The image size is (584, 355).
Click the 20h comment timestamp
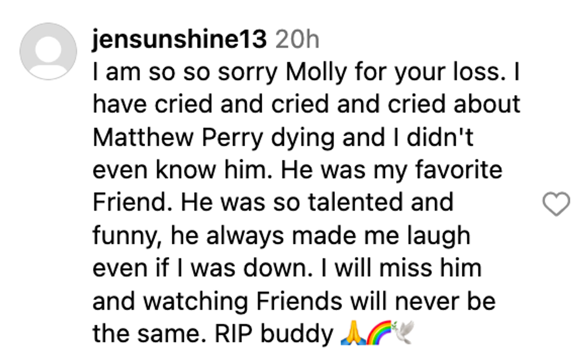[298, 40]
